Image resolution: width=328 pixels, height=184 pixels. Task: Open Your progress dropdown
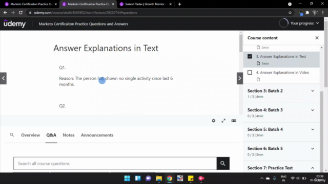point(299,23)
